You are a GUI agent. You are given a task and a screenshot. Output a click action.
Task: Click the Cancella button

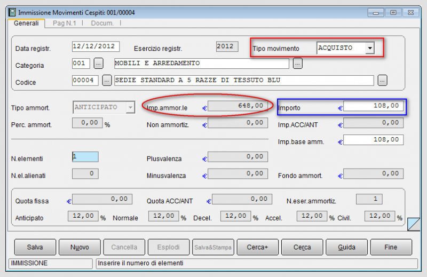[x=124, y=247]
